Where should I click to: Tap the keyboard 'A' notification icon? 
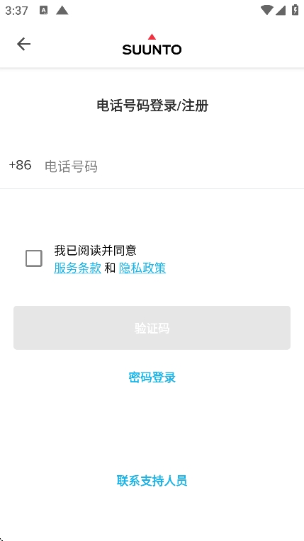click(x=43, y=11)
